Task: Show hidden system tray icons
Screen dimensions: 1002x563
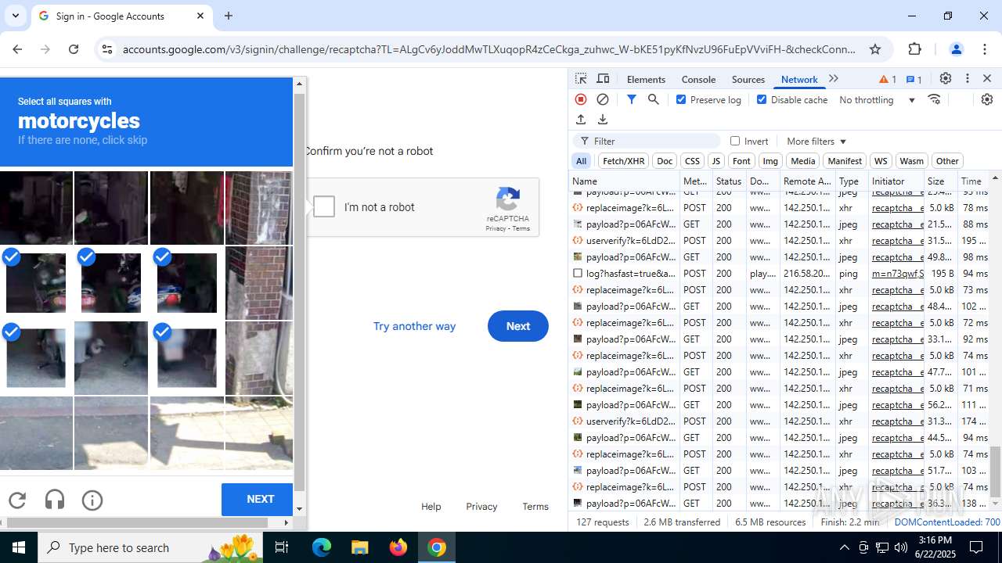Action: tap(844, 547)
